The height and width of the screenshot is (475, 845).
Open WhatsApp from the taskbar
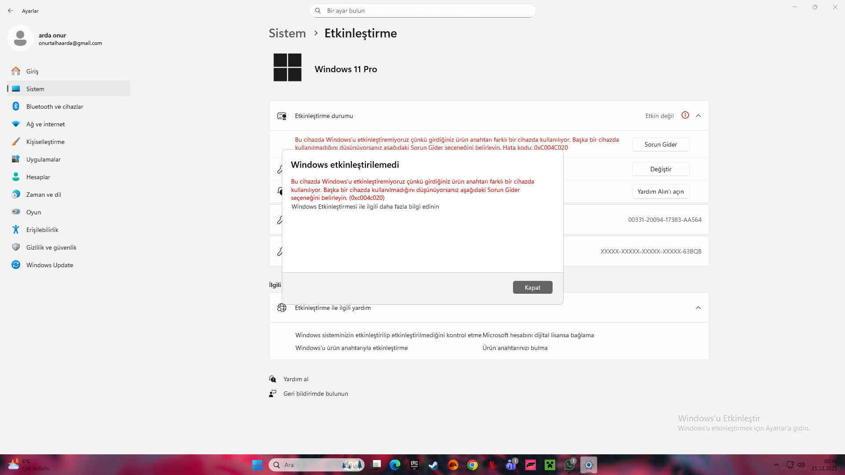tap(569, 465)
